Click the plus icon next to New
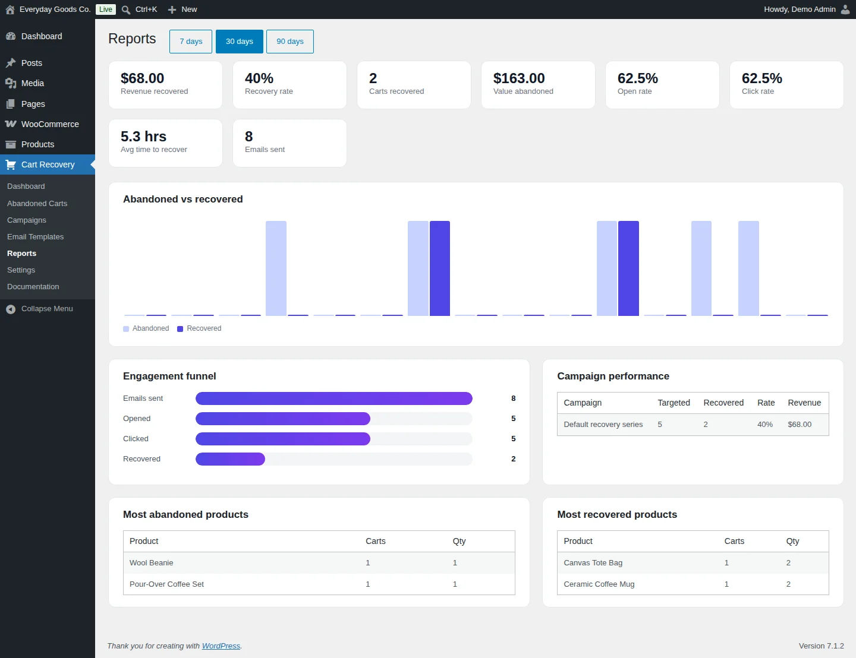 coord(172,10)
